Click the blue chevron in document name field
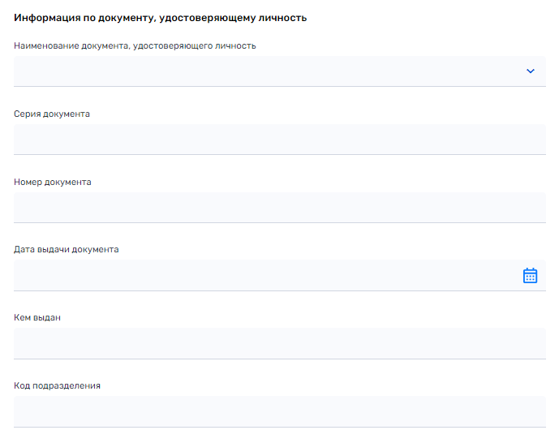The image size is (559, 443). (531, 71)
